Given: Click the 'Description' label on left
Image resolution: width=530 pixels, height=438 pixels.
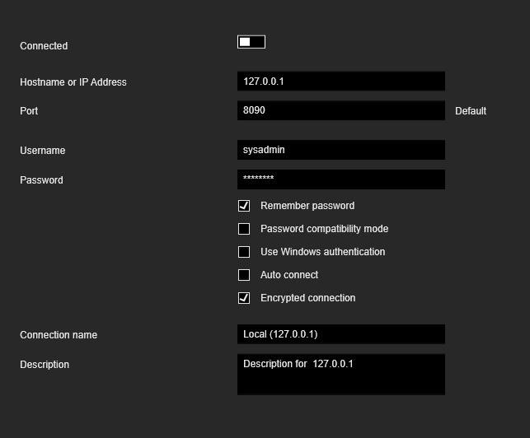Looking at the screenshot, I should (45, 365).
